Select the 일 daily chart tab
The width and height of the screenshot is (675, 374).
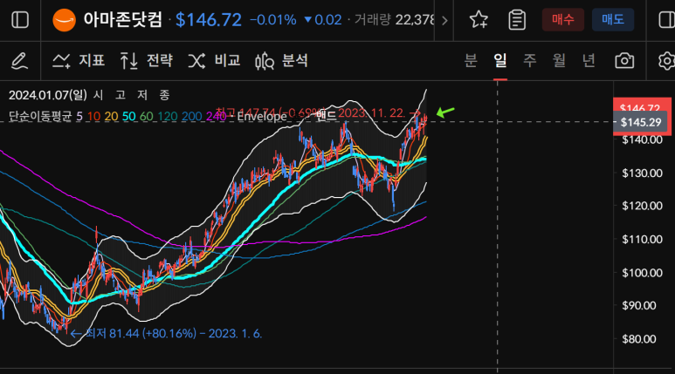pyautogui.click(x=499, y=60)
